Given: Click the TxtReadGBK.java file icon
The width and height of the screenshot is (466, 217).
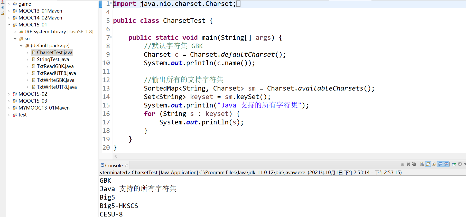Looking at the screenshot, I should [34, 66].
